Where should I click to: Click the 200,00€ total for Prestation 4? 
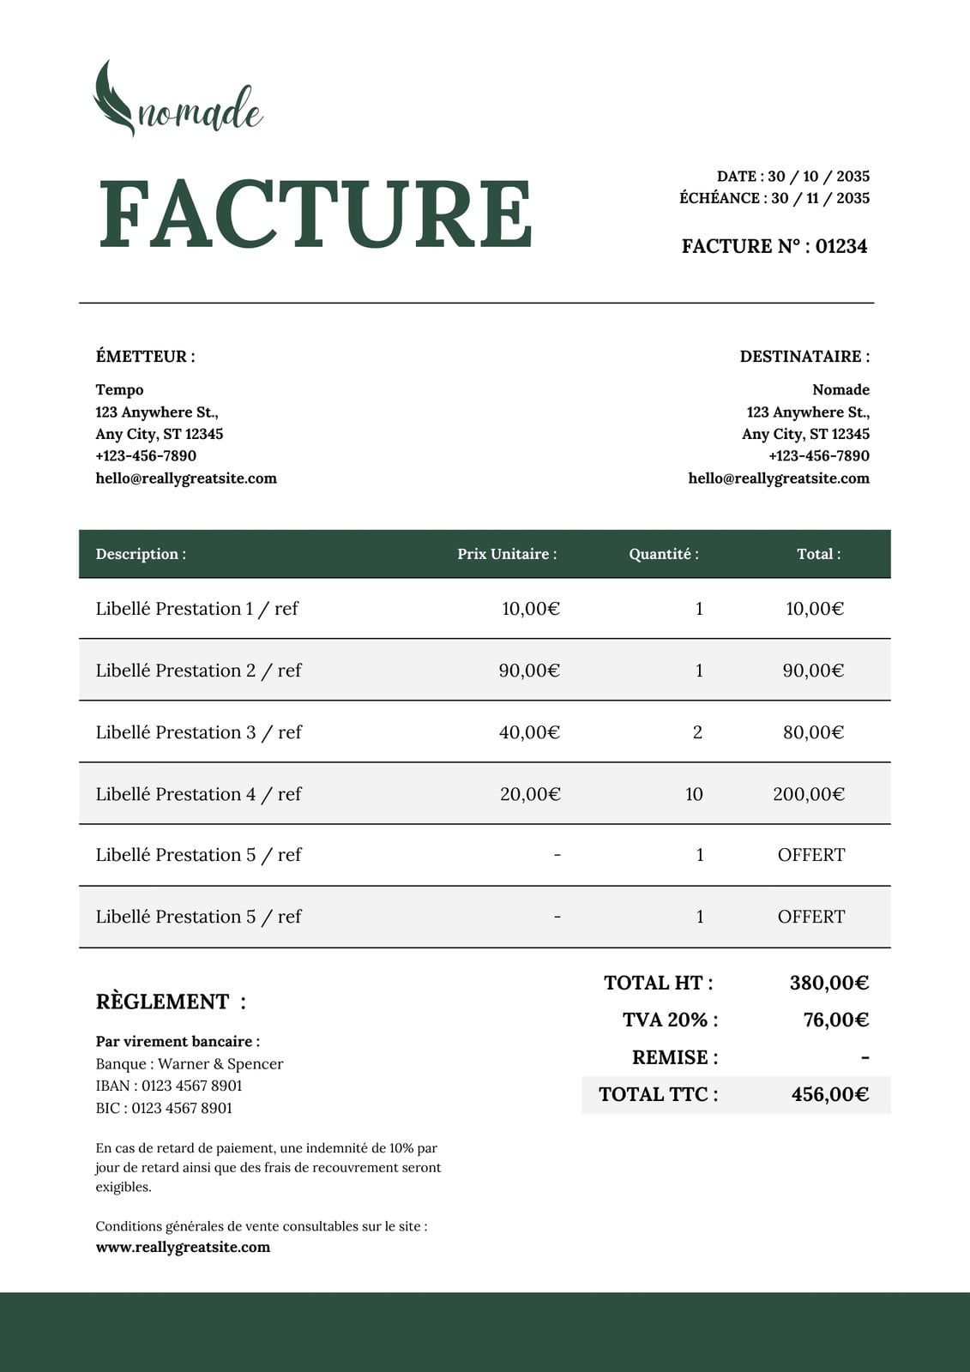tap(809, 794)
